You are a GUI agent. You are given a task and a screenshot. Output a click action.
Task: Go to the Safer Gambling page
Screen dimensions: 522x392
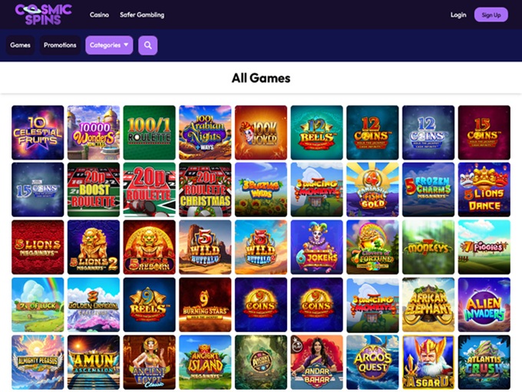coord(142,15)
